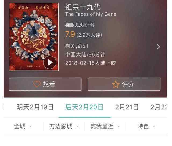The image size is (172, 146).
Task: Play the movie trailer on the poster
Action: click(x=50, y=62)
